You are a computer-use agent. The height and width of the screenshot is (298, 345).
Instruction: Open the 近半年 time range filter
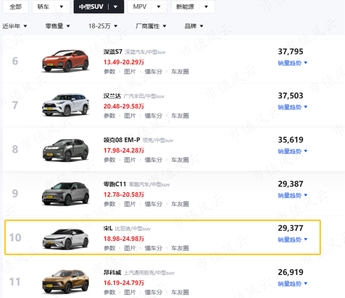coord(15,26)
